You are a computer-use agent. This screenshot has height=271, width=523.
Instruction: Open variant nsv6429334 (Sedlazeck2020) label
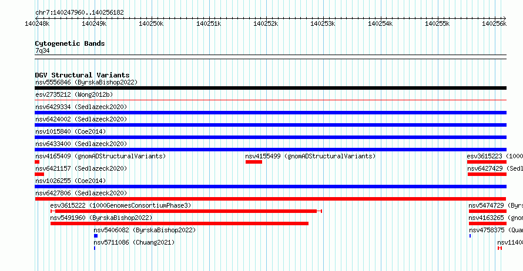click(81, 107)
